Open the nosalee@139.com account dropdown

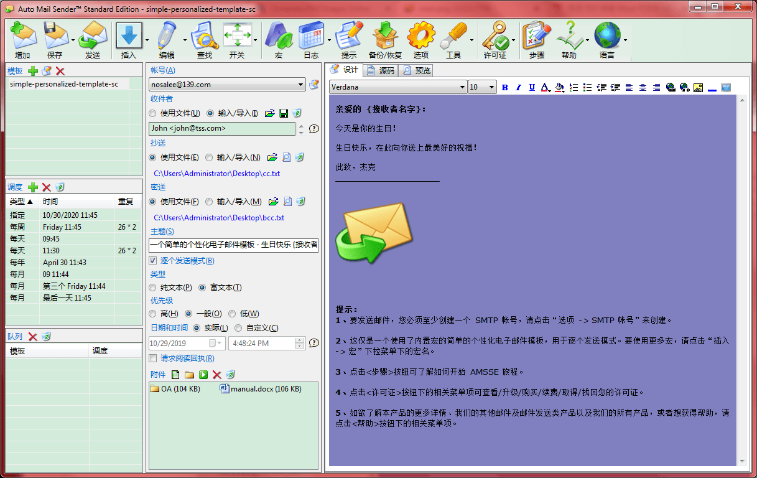[x=301, y=84]
